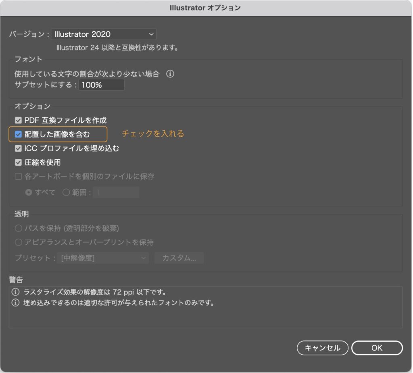The height and width of the screenshot is (373, 413).
Task: Open the プリセット [中解像度] dropdown
Action: tap(103, 258)
